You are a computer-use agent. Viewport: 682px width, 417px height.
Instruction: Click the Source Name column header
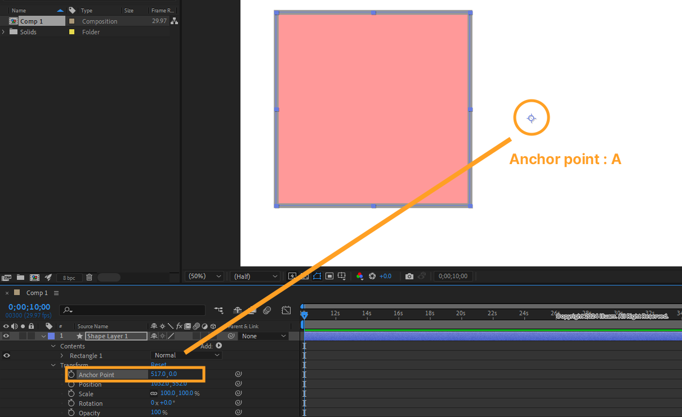click(92, 326)
